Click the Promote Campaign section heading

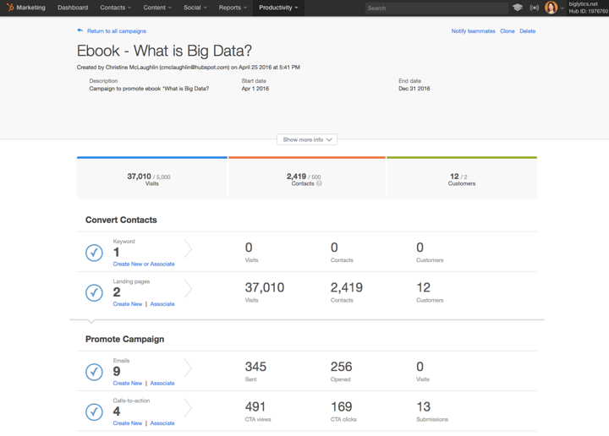point(124,339)
